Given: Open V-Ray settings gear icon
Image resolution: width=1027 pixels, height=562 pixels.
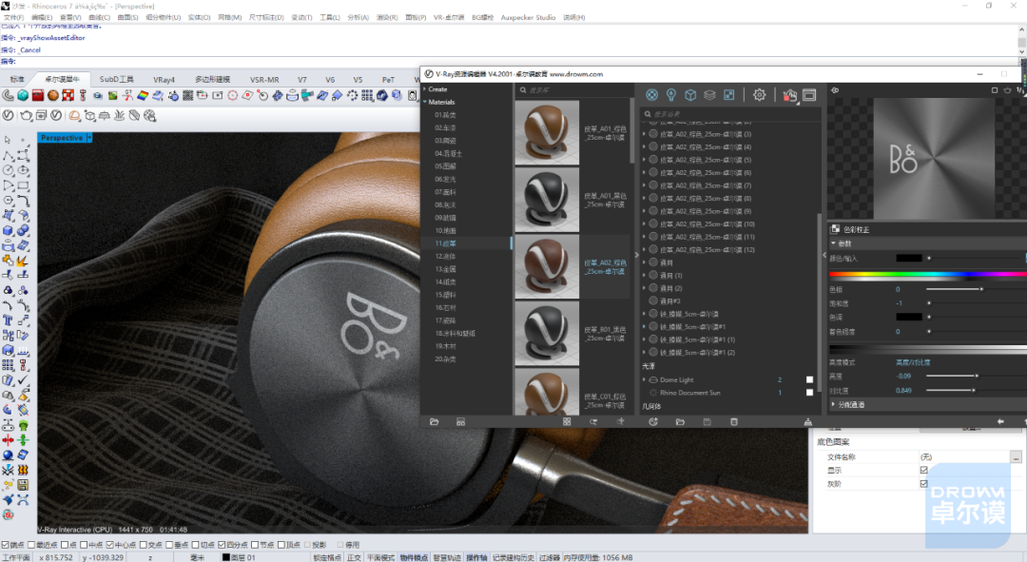Looking at the screenshot, I should (x=759, y=95).
